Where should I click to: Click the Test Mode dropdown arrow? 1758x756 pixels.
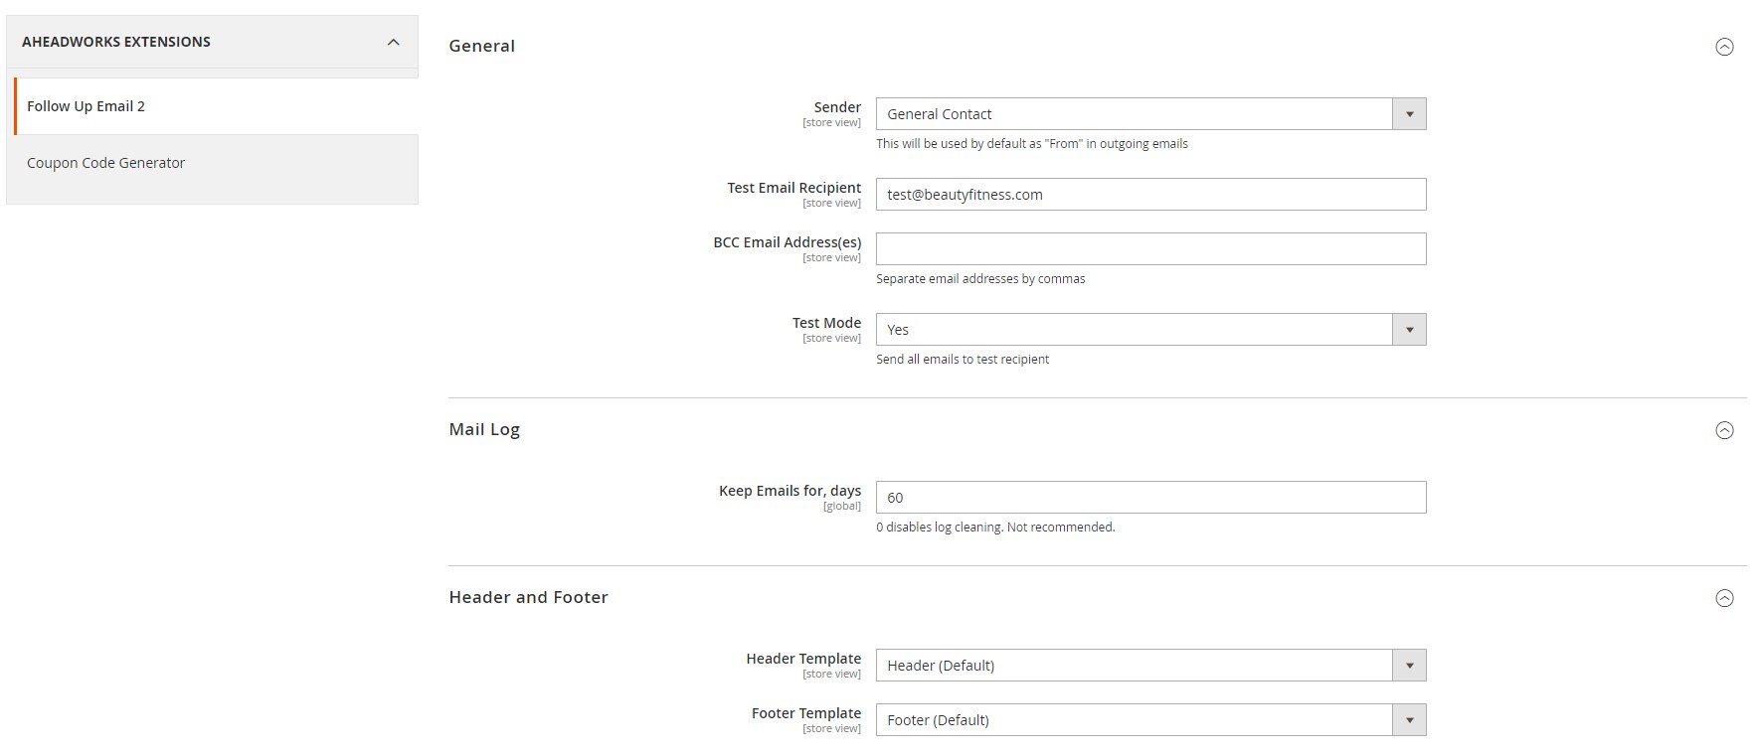click(x=1409, y=330)
